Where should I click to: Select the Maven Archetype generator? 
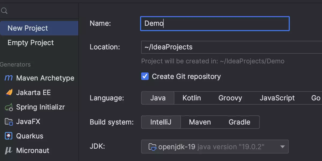(45, 78)
